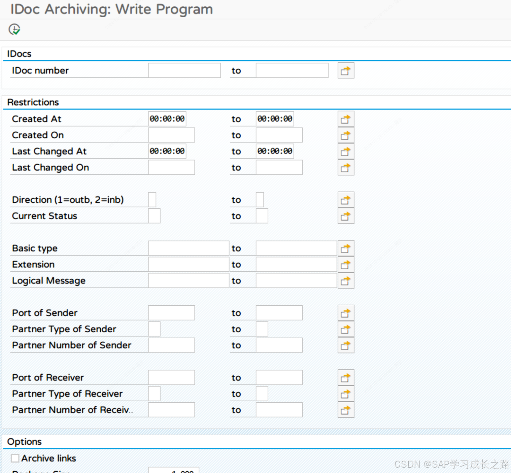
Task: Click the Package Size value field
Action: pos(174,471)
